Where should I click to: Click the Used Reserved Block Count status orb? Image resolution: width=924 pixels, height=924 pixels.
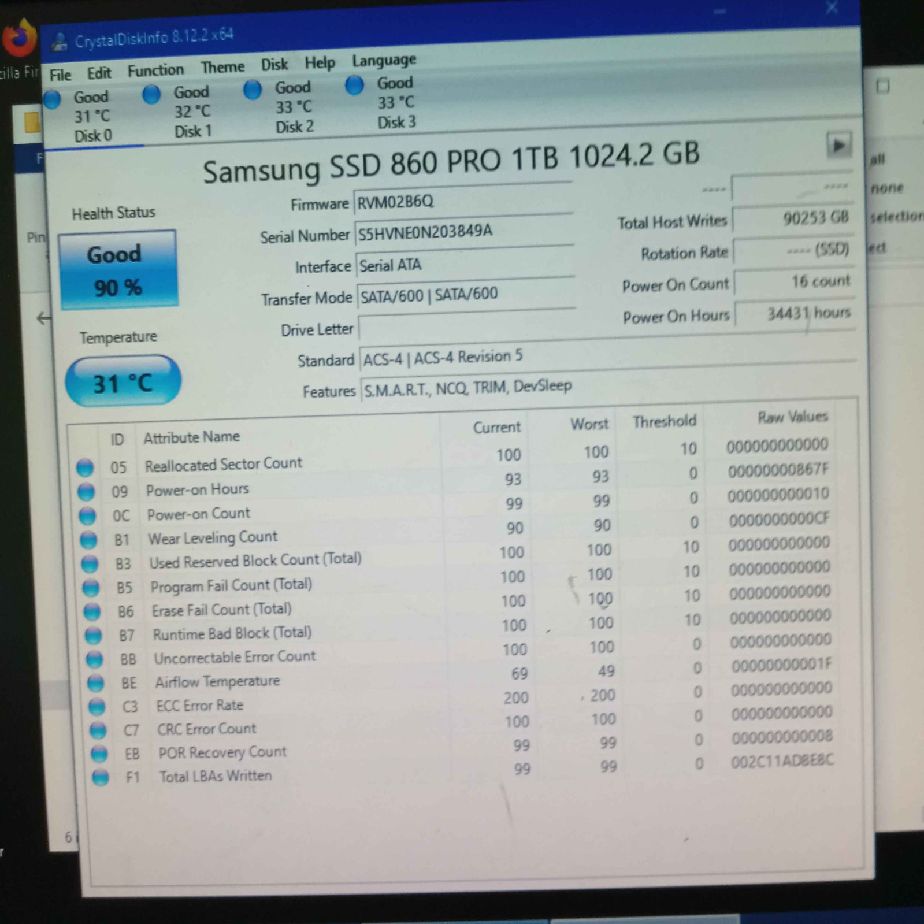click(x=90, y=563)
